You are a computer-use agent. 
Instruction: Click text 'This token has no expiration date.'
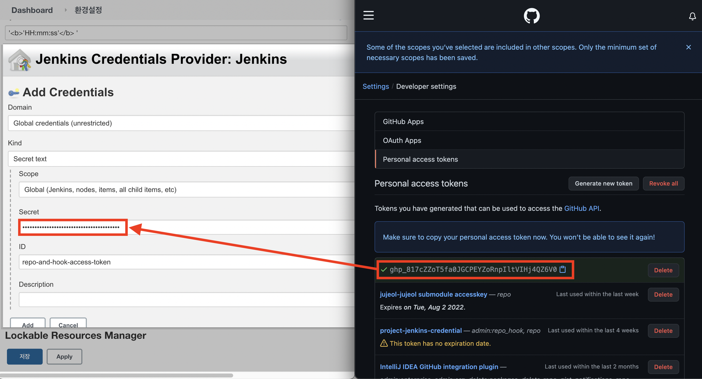[x=440, y=343]
